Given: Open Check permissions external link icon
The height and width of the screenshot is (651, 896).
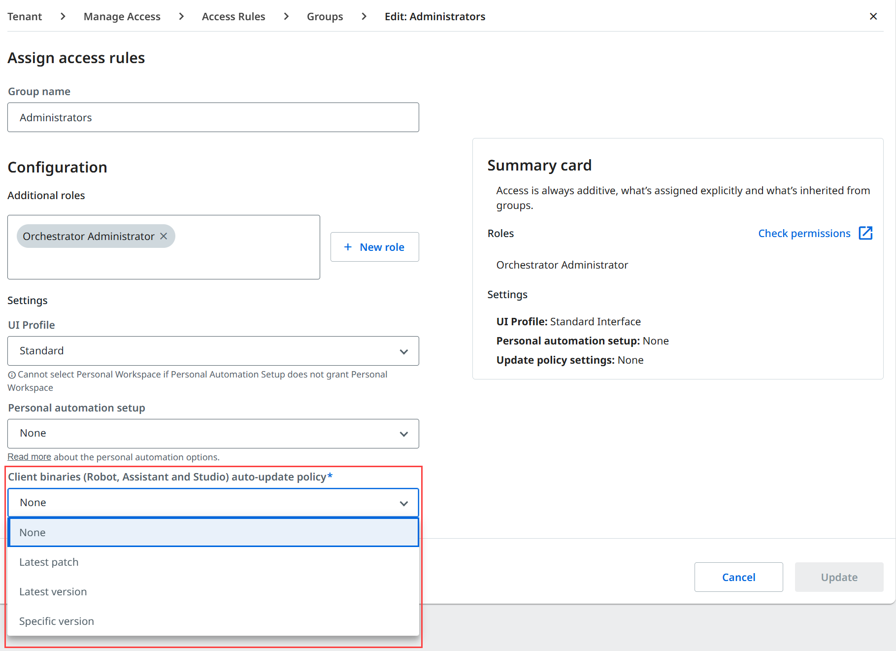Looking at the screenshot, I should pos(865,233).
